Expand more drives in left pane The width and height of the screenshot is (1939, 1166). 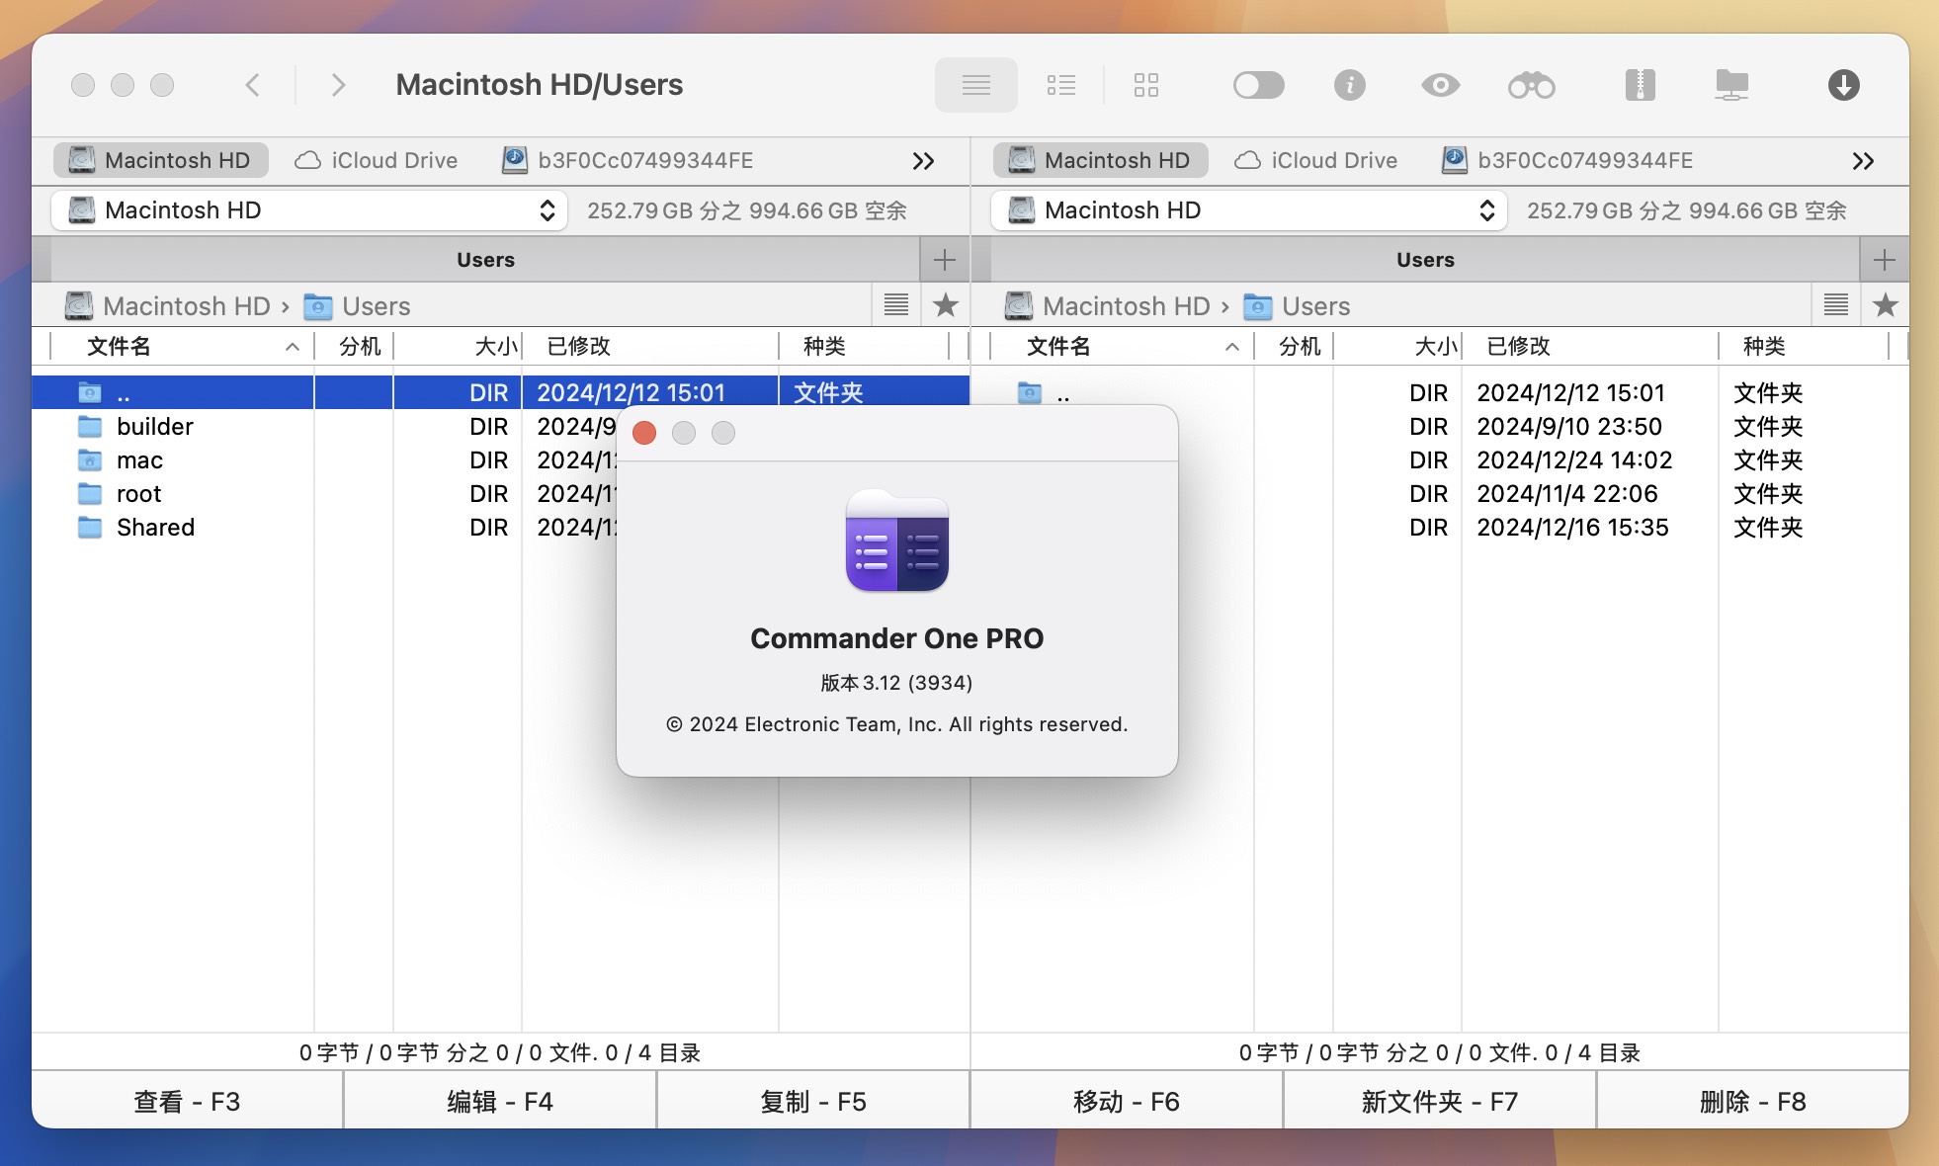coord(923,161)
